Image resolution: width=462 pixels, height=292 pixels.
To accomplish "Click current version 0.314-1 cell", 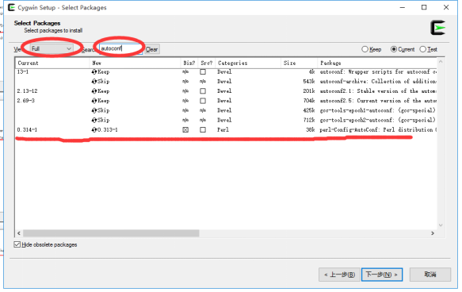I will pos(27,130).
